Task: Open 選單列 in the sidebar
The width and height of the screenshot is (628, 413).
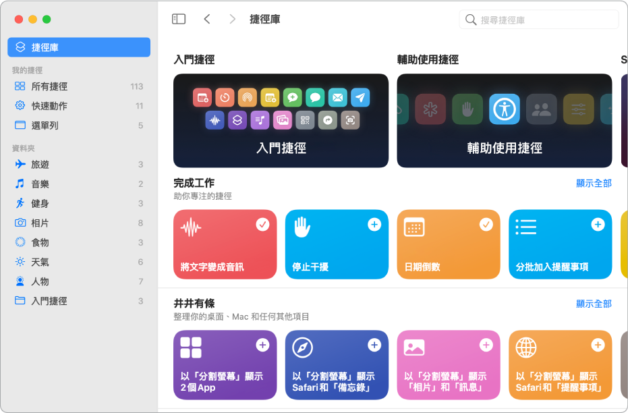Action: point(79,126)
